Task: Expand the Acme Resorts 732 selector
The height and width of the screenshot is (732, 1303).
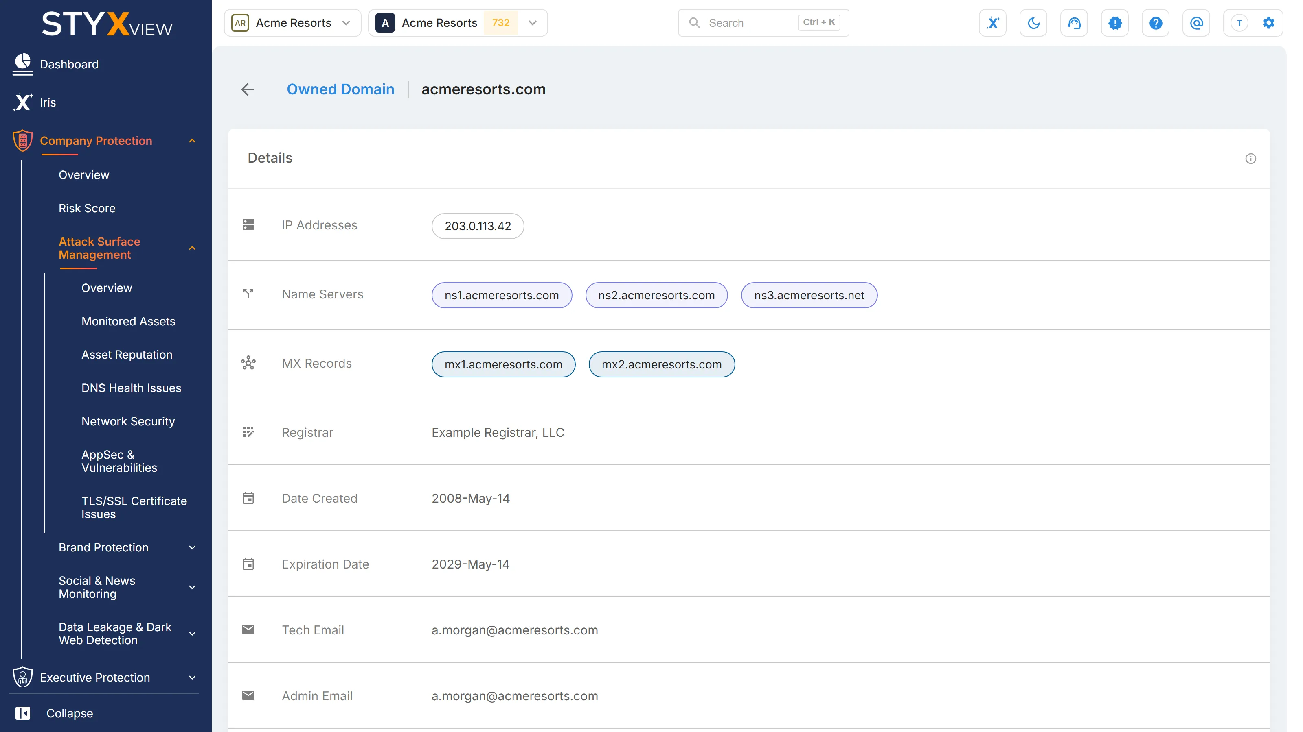Action: pos(458,23)
